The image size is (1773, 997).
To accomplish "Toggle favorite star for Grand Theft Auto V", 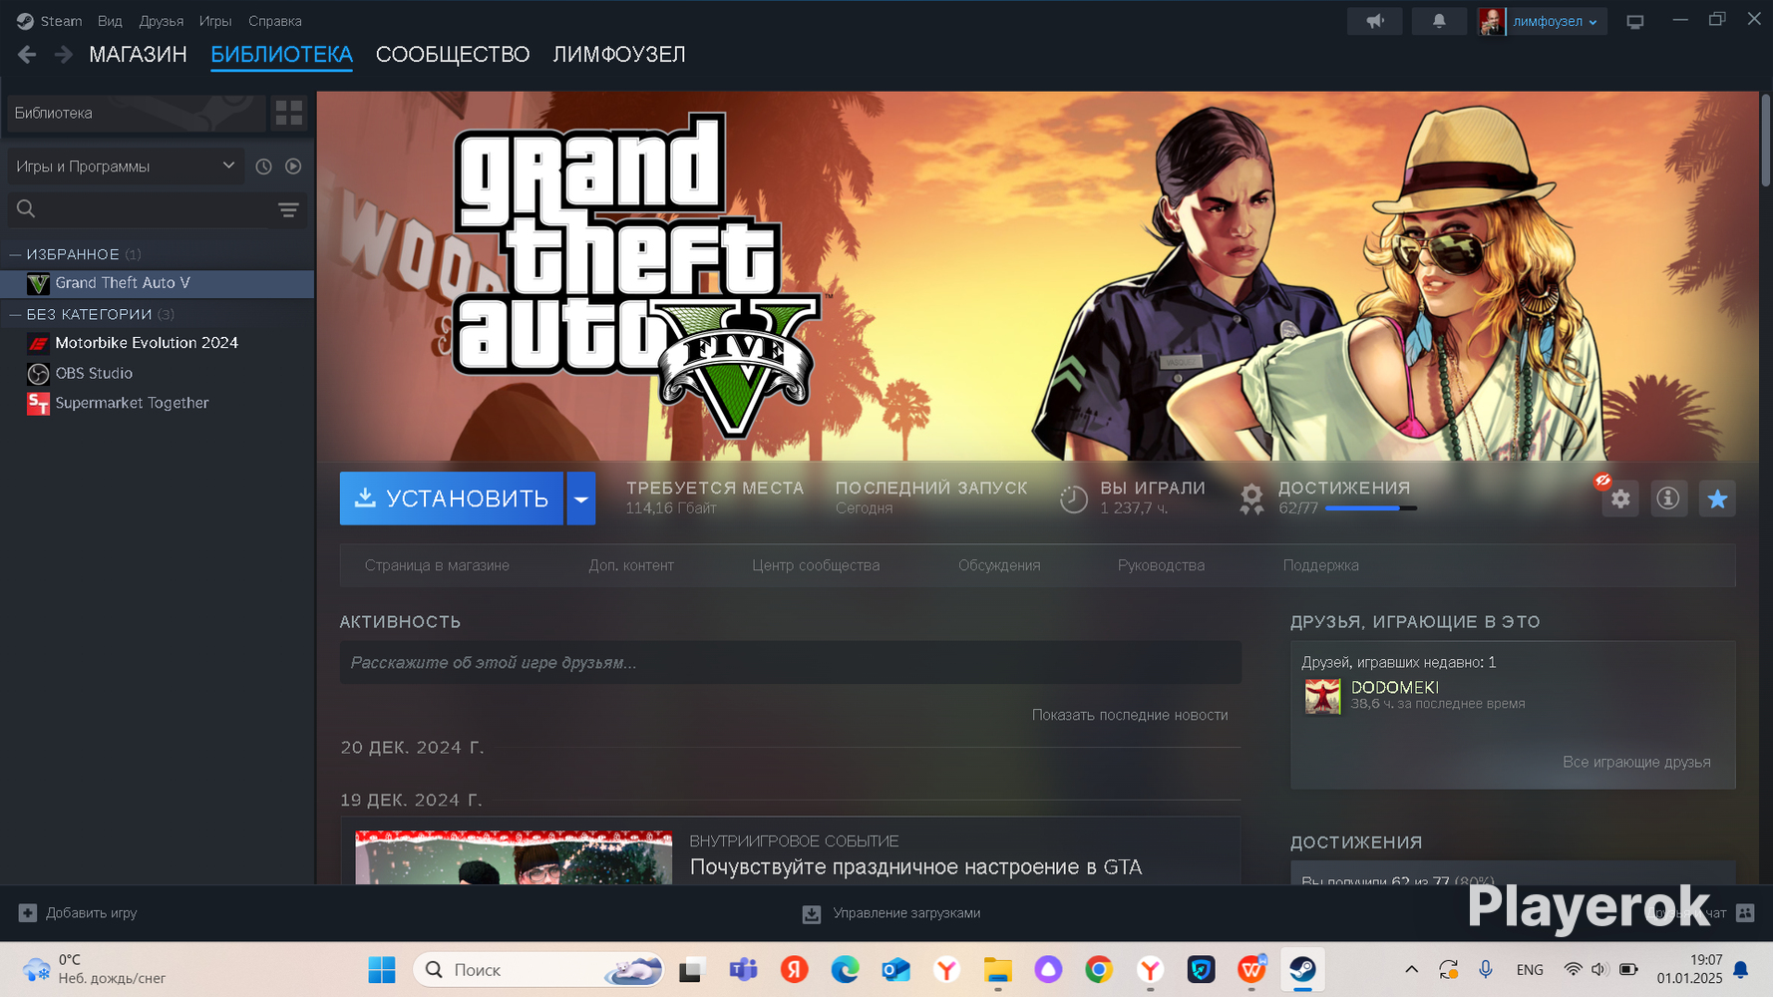I will 1717,499.
